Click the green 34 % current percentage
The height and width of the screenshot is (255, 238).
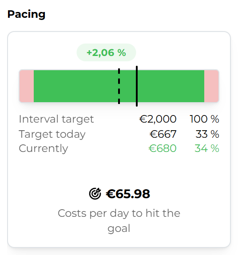coord(207,148)
